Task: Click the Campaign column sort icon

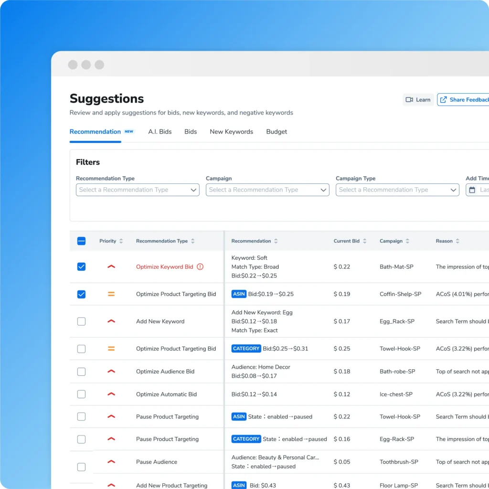Action: pyautogui.click(x=408, y=241)
